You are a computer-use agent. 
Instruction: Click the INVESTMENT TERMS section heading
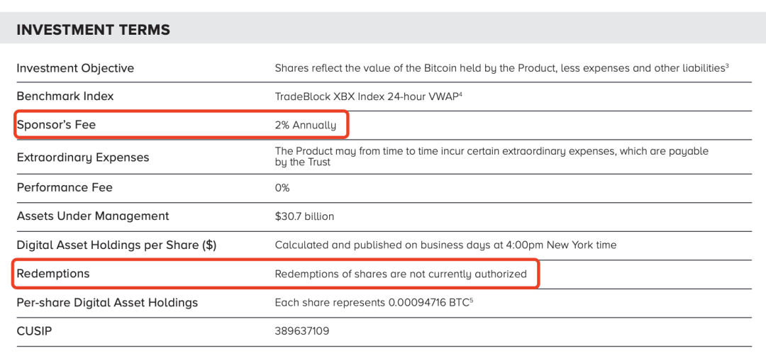[x=93, y=30]
